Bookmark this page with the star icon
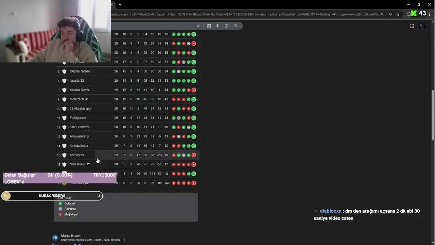 point(398,14)
